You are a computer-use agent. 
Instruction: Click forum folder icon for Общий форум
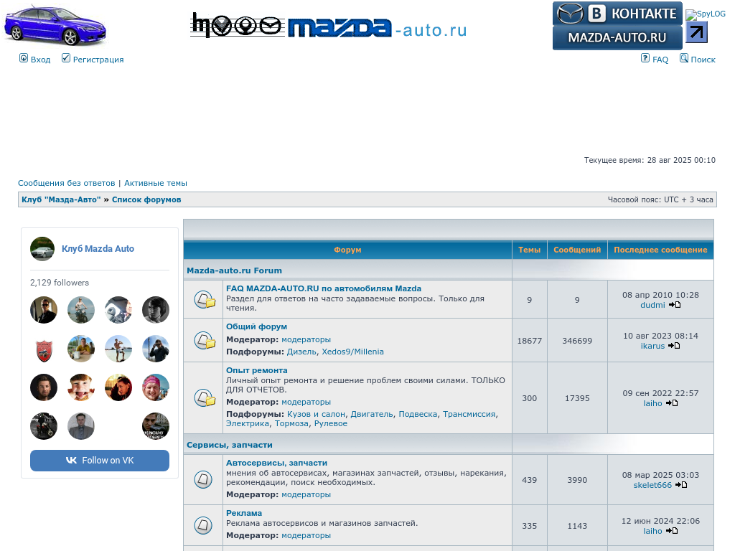204,341
